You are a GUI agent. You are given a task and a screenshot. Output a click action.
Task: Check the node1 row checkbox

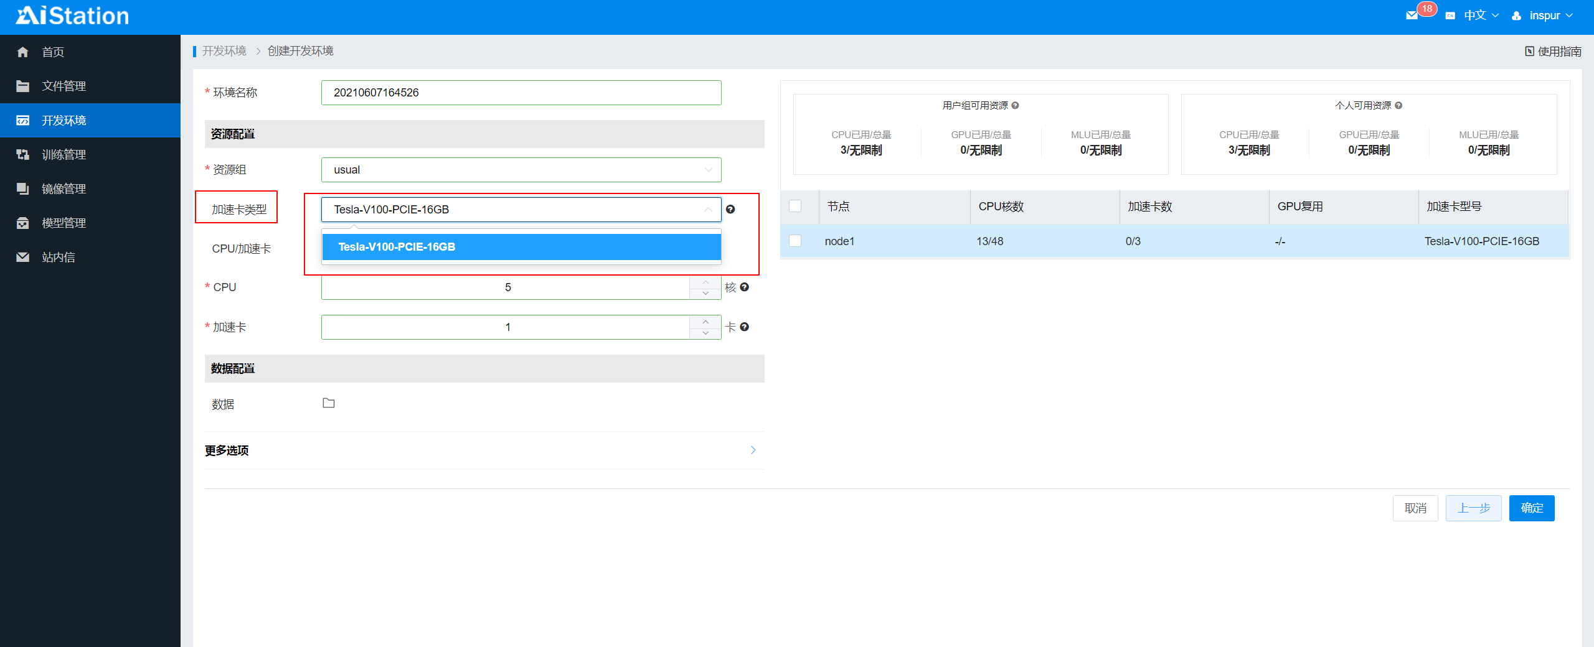click(x=795, y=241)
